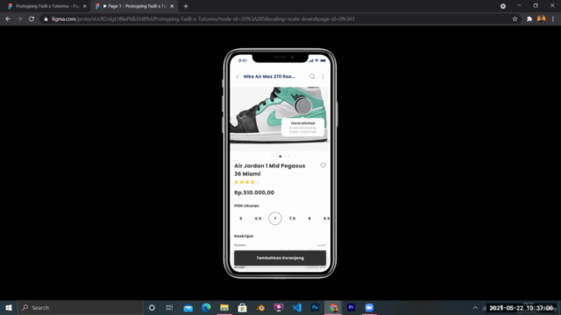The width and height of the screenshot is (561, 315).
Task: Open search in the product header
Action: 312,76
